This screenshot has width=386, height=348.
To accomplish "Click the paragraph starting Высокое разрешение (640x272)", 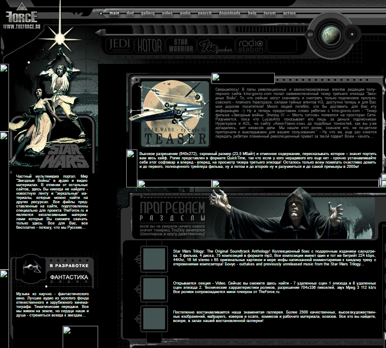I will coord(258,160).
